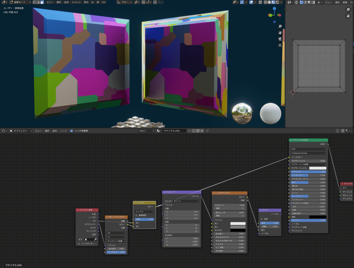Open the 辺 menu
Screen dimensions: 354x268
click(x=93, y=2)
